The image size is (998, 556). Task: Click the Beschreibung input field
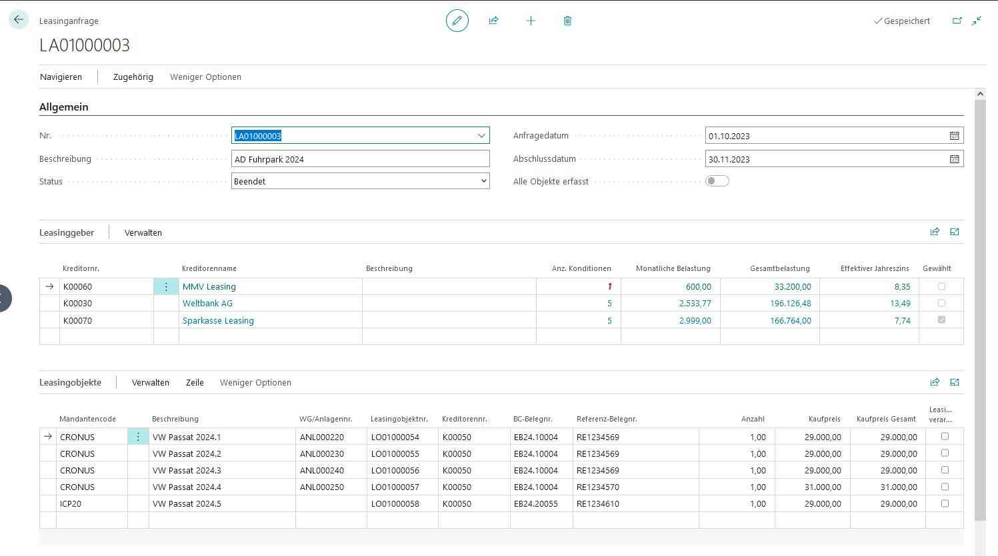361,159
